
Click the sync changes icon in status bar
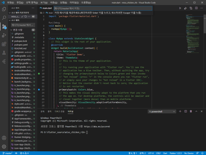(16, 153)
